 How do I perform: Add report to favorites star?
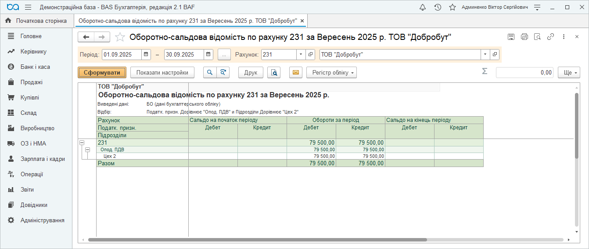pyautogui.click(x=120, y=37)
